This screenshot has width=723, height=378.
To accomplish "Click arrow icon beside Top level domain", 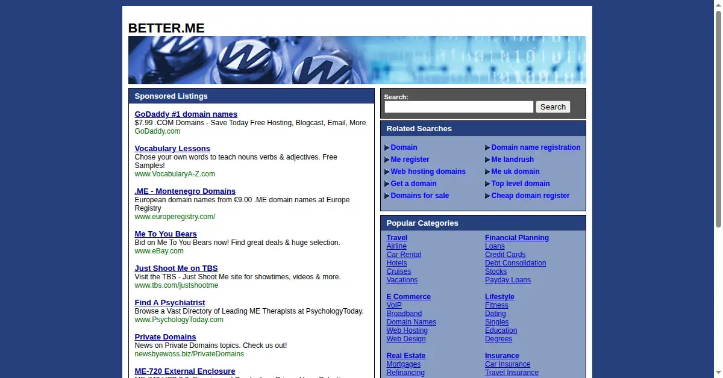I will tap(487, 184).
